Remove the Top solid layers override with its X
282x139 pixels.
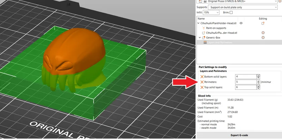202,87
